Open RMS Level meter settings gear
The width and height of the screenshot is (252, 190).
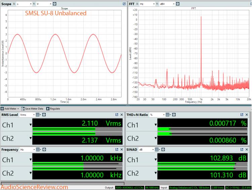point(44,115)
